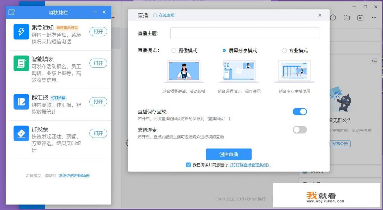Screen dimensions: 383x210
Task: Open the 说说你的群聊场景 link
Action: pyautogui.click(x=74, y=175)
